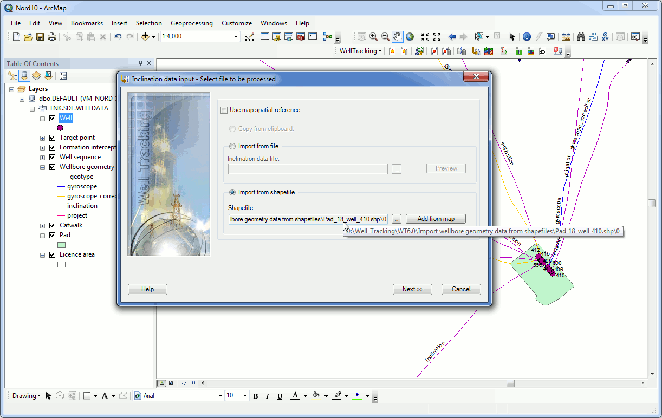Collapse the Layers data frame node
Image resolution: width=662 pixels, height=418 pixels.
tap(12, 89)
